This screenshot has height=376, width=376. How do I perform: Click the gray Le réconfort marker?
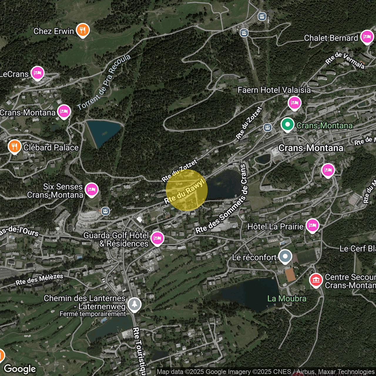click(x=285, y=256)
